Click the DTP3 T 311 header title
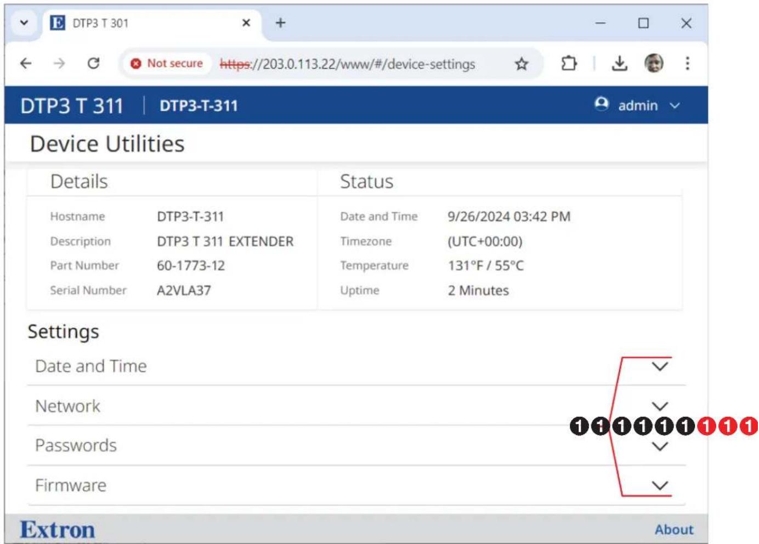 pyautogui.click(x=72, y=106)
